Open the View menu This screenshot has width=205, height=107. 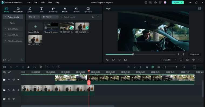50,2
